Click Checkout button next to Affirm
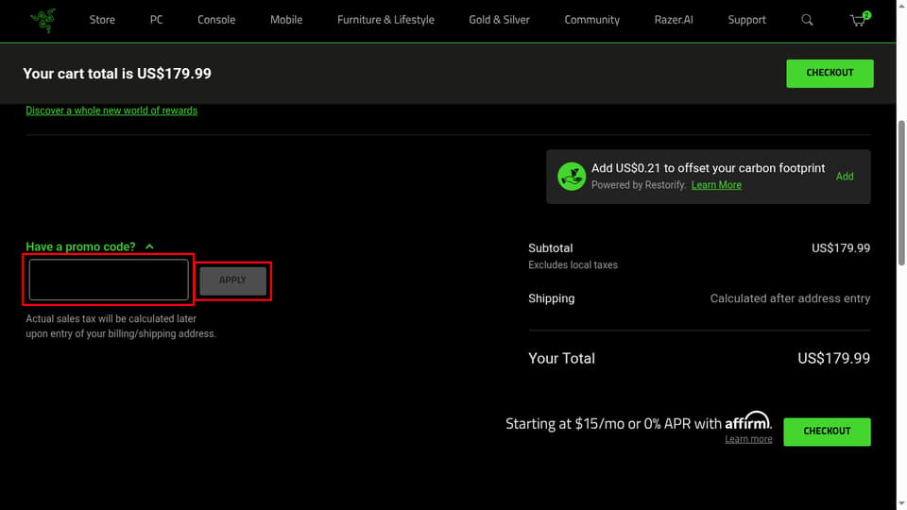Image resolution: width=907 pixels, height=510 pixels. tap(827, 432)
